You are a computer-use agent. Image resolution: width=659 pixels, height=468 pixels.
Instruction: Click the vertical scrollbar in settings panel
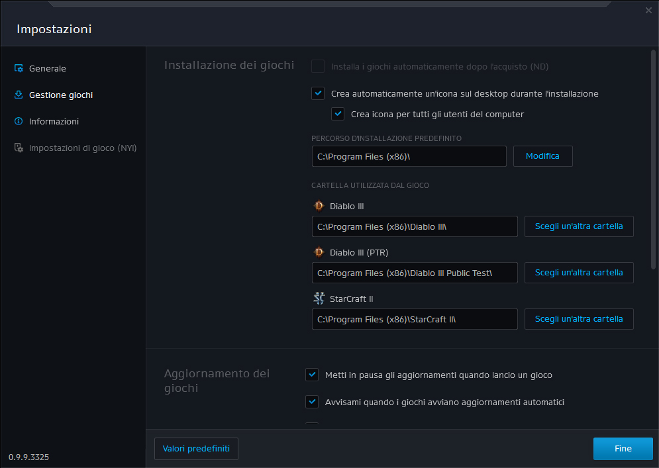click(x=653, y=159)
